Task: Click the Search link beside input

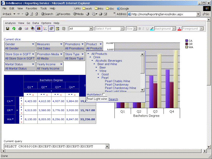Action: tap(113, 99)
